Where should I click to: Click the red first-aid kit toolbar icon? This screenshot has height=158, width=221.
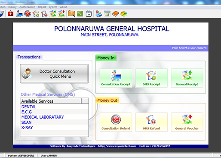(11, 14)
